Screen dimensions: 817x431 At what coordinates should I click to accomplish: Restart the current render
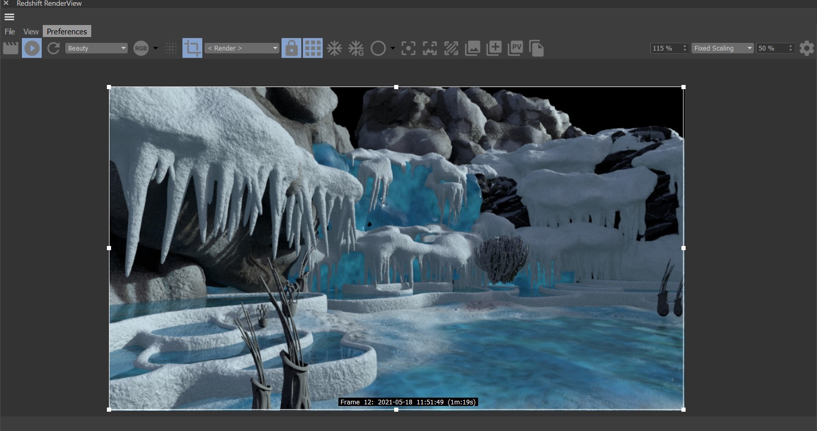pyautogui.click(x=53, y=47)
